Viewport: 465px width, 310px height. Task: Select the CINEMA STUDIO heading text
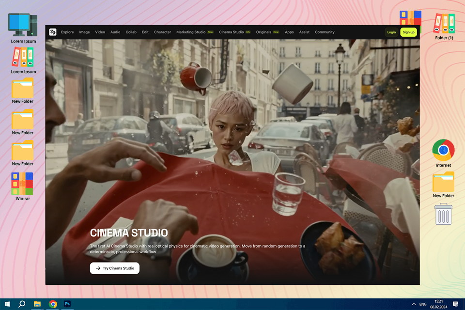tap(129, 233)
